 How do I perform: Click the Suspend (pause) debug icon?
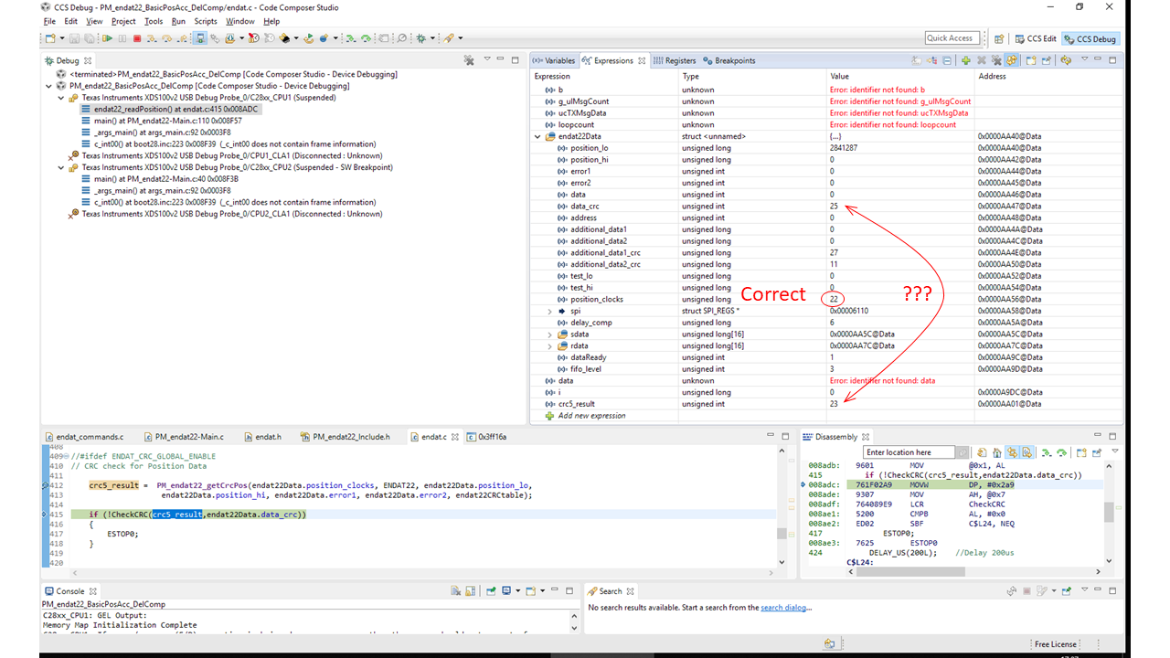122,38
